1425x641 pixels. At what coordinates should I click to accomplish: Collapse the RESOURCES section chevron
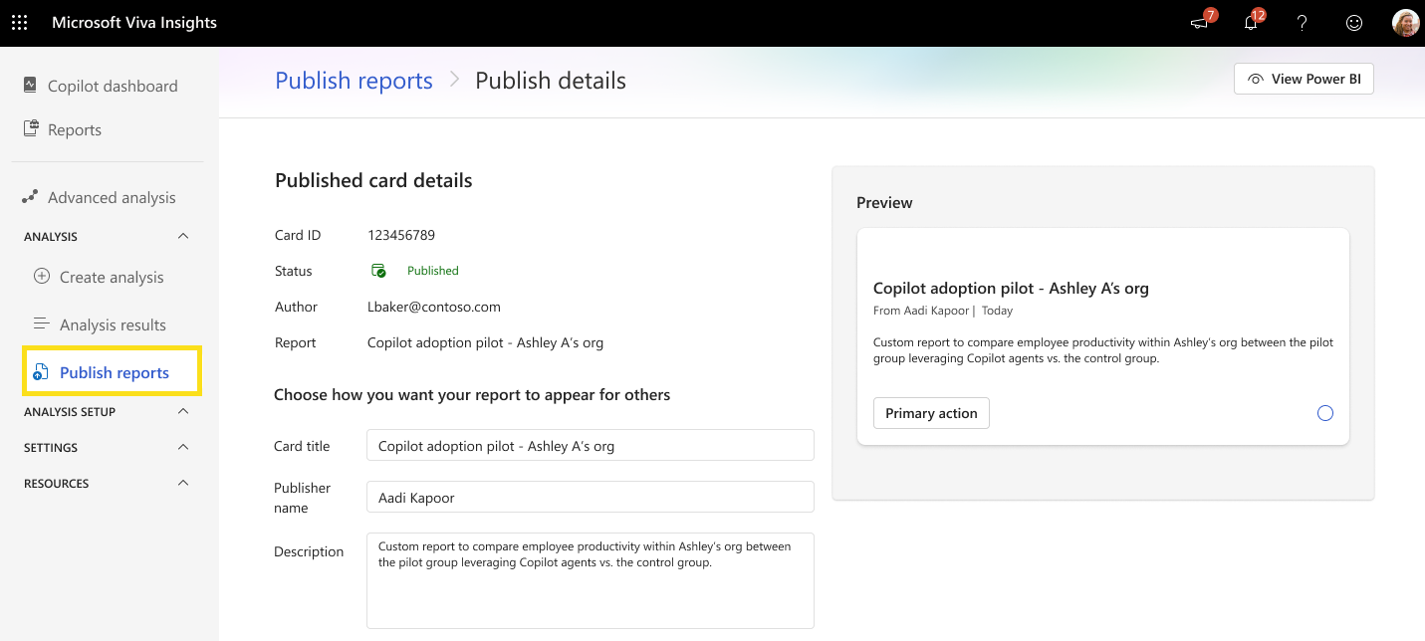tap(182, 483)
